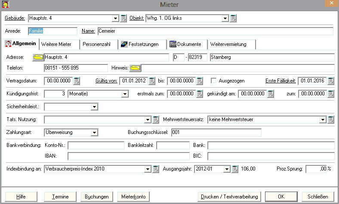The height and width of the screenshot is (204, 339).
Task: Click the postal code field 82319
Action: coord(197,58)
